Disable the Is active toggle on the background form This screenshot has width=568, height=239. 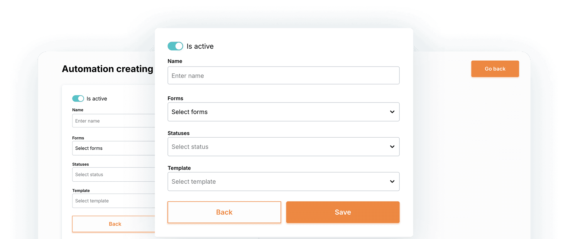(x=78, y=98)
